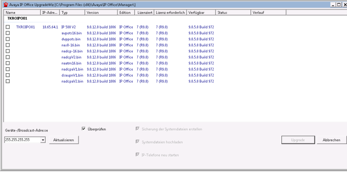Select the naatm16.bin checkbox
The image size is (347, 172).
[8, 63]
